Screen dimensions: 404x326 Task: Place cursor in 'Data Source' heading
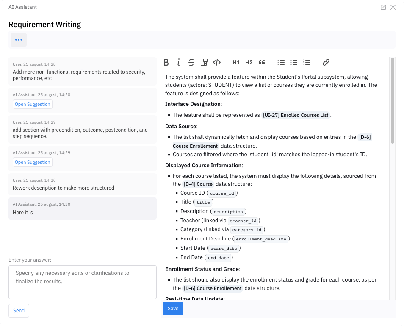pyautogui.click(x=181, y=127)
